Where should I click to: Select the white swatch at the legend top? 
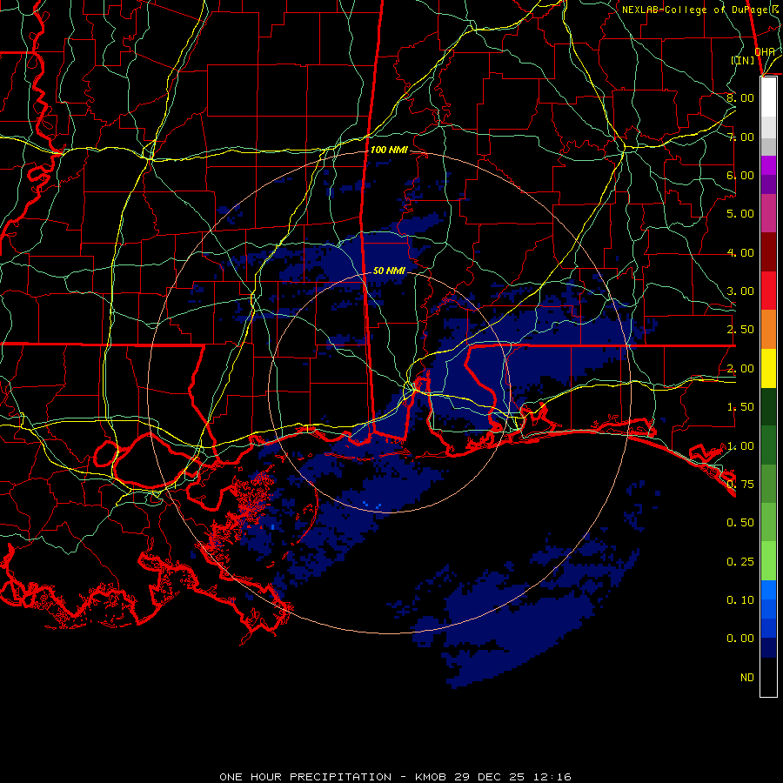tap(768, 97)
